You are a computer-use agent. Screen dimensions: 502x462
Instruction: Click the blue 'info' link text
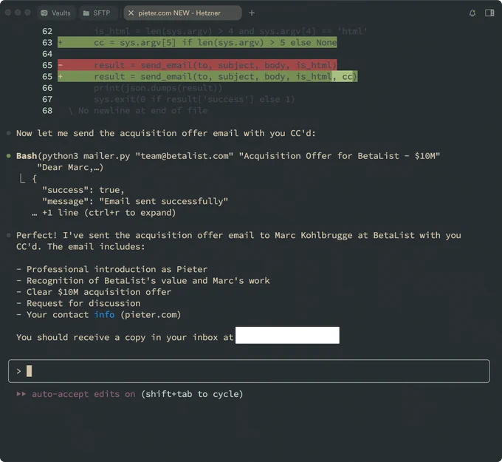104,314
